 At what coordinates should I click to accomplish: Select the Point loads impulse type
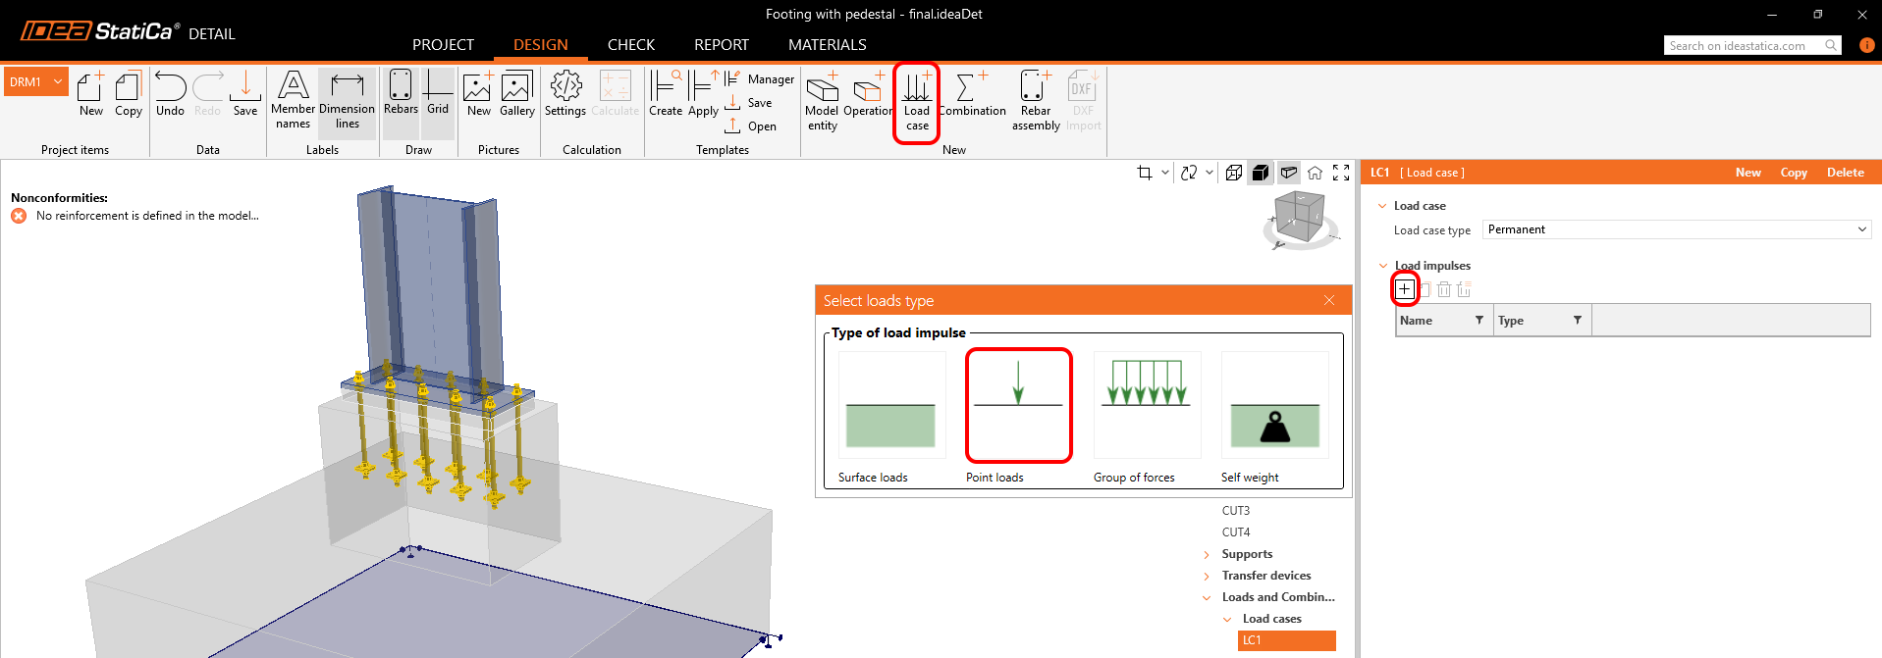(1018, 405)
